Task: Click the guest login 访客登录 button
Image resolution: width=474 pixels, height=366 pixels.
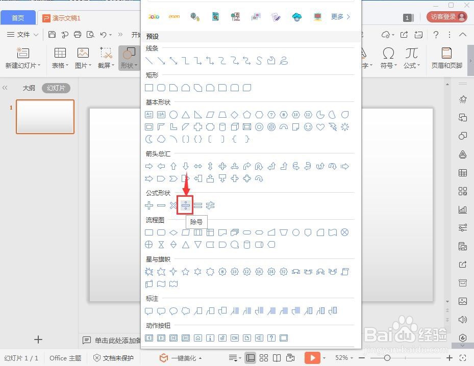Action: pyautogui.click(x=447, y=17)
